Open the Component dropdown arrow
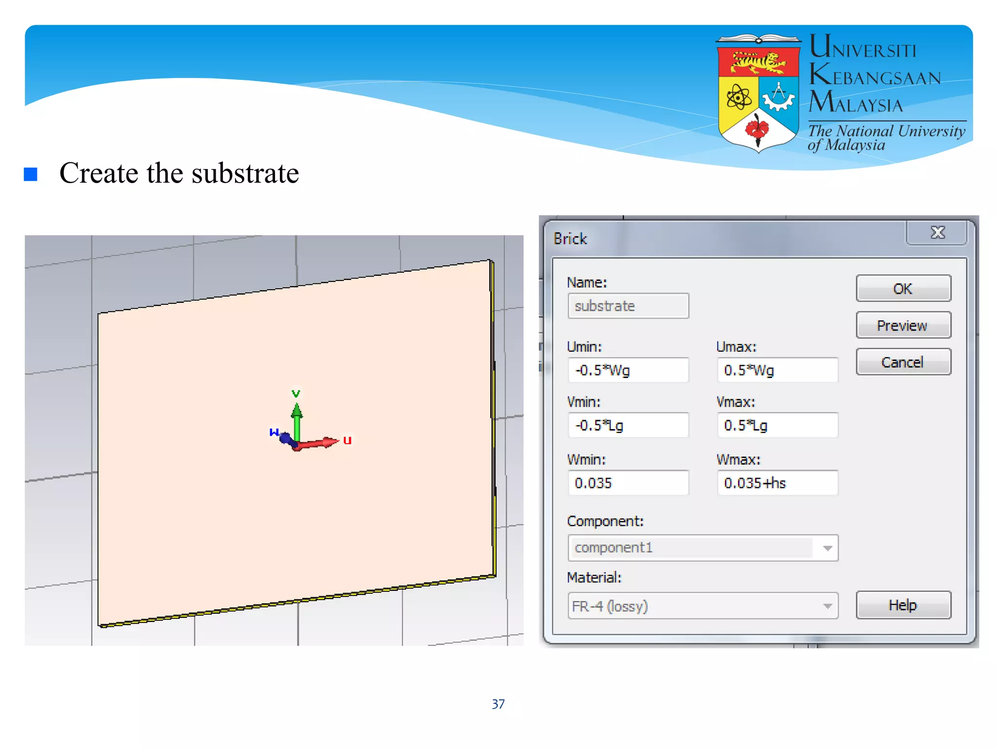This screenshot has width=997, height=748. [x=827, y=548]
